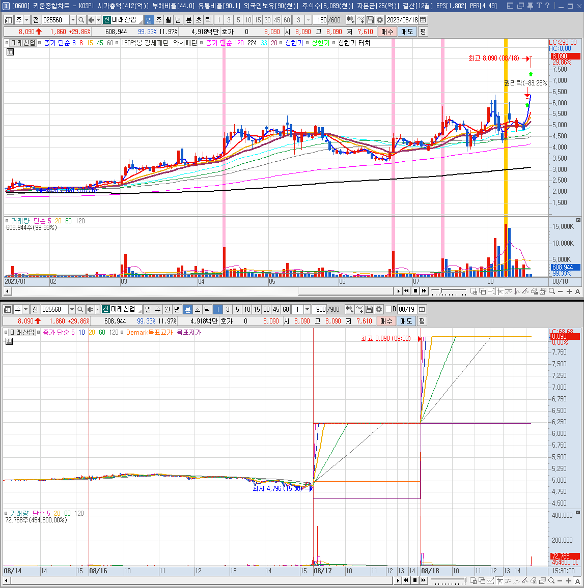Select second 초 period in lower chart
Screen dimensions: 584x588
[x=198, y=309]
